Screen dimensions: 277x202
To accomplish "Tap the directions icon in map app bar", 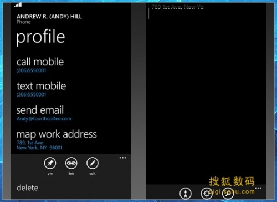I will click(186, 193).
